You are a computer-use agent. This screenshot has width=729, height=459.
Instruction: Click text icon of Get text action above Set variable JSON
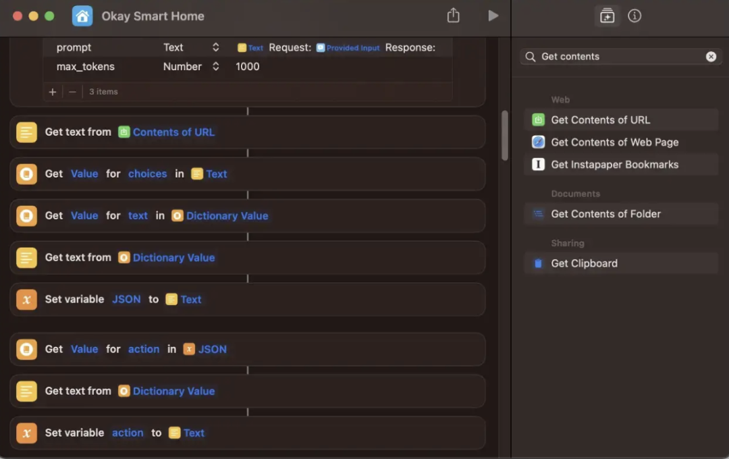pos(26,258)
